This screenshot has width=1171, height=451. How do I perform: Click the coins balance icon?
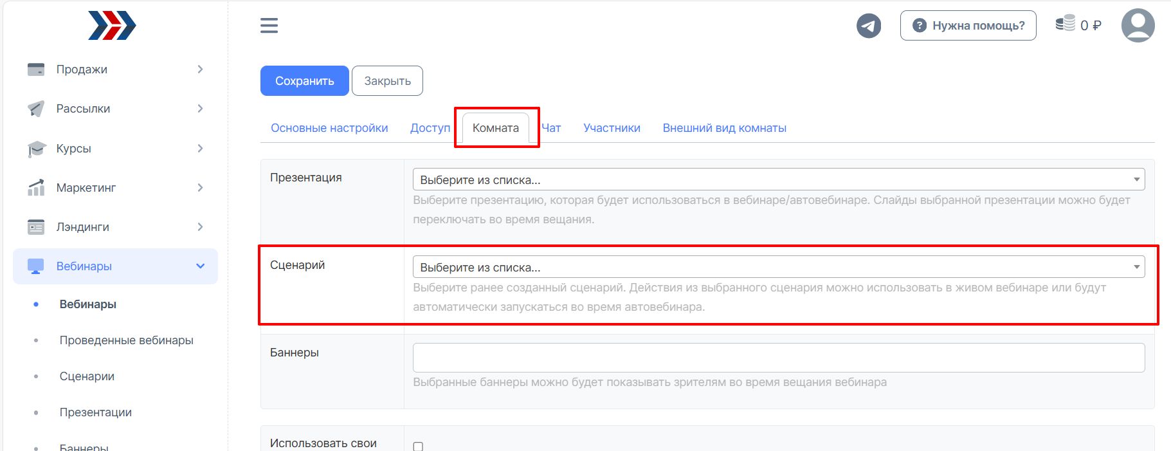pos(1066,24)
